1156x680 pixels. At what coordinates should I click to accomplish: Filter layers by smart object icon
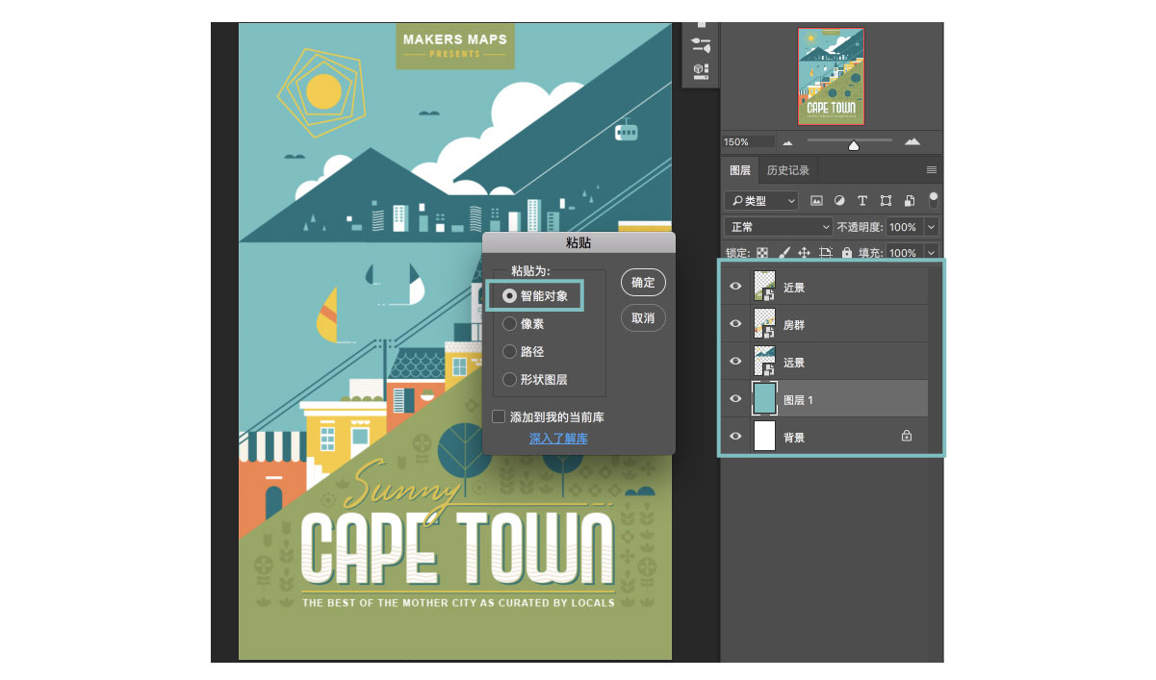point(909,201)
